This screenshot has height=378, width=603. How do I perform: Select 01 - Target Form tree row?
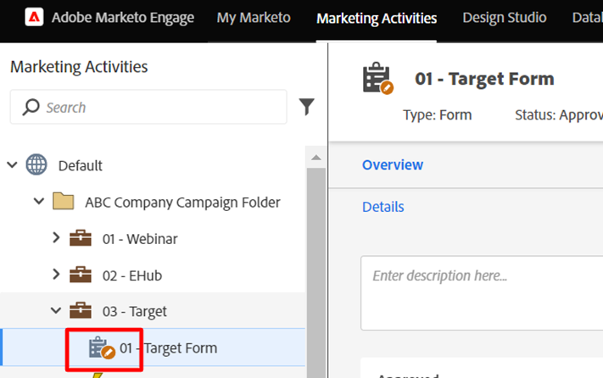point(154,347)
